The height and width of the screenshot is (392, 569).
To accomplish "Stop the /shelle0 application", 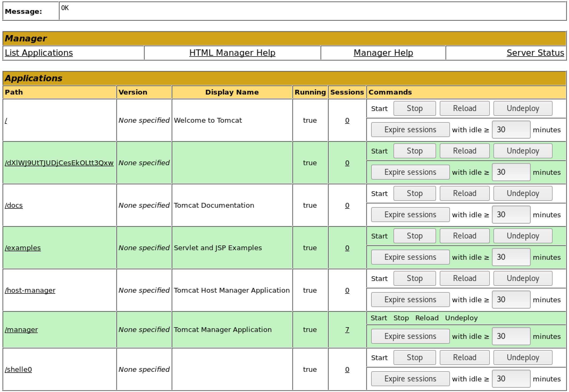I will pyautogui.click(x=415, y=357).
